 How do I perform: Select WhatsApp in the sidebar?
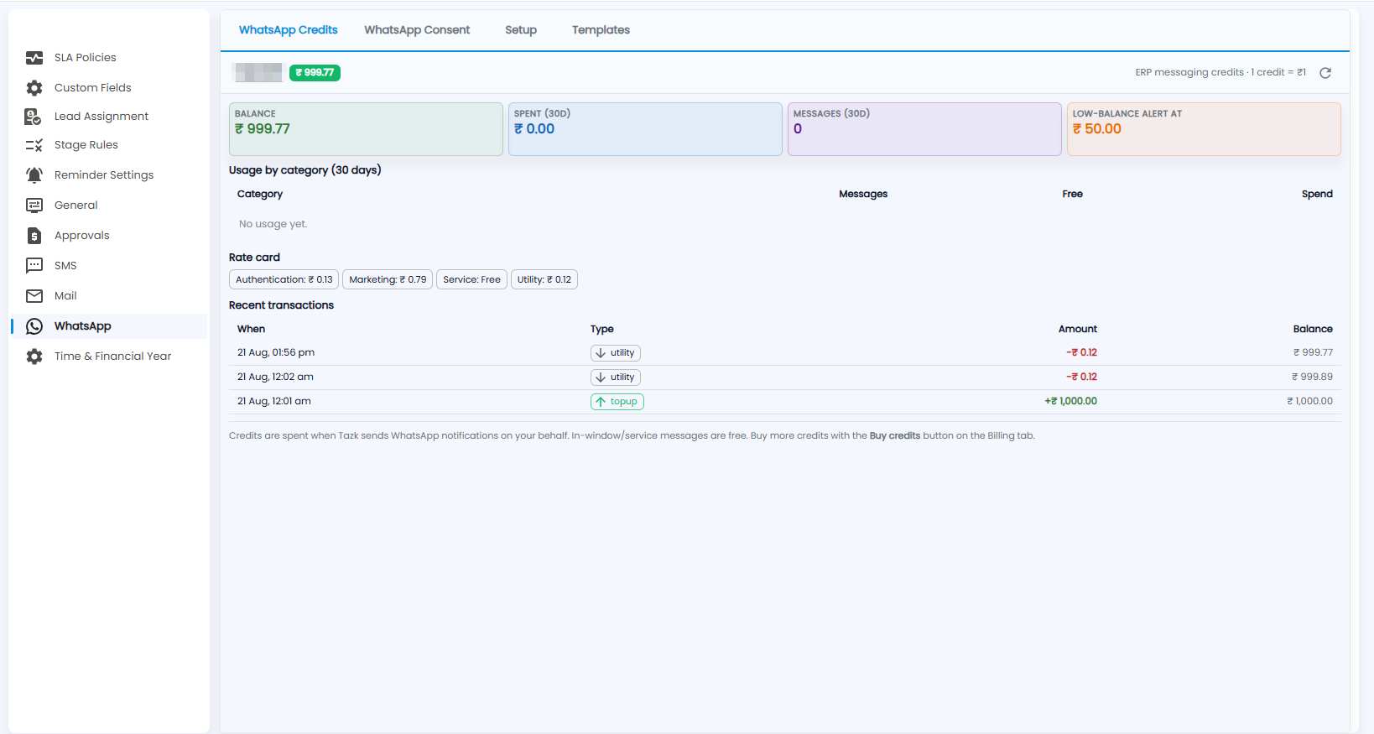point(109,326)
